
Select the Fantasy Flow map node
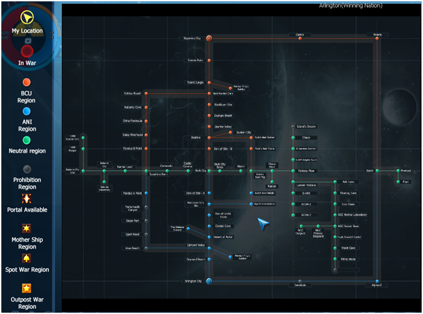293,171
